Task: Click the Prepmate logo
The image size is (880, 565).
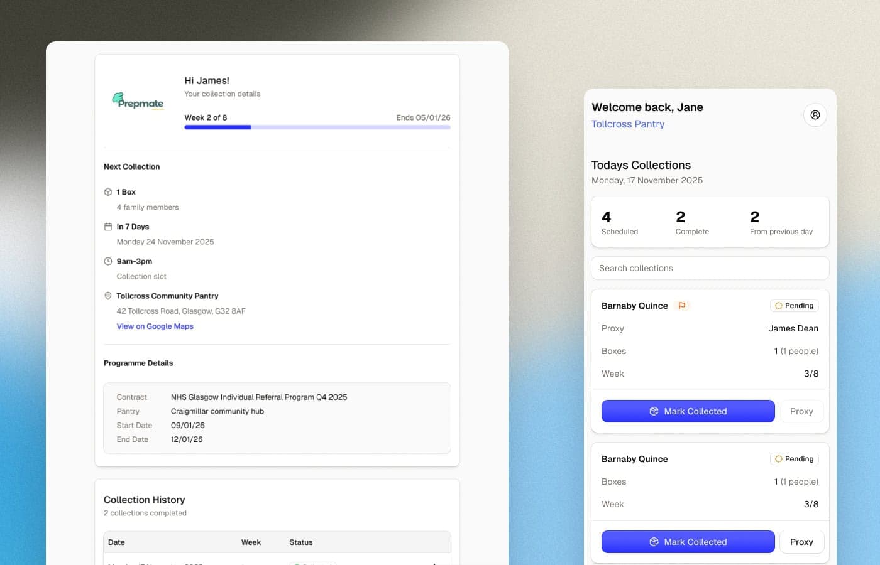Action: [138, 101]
